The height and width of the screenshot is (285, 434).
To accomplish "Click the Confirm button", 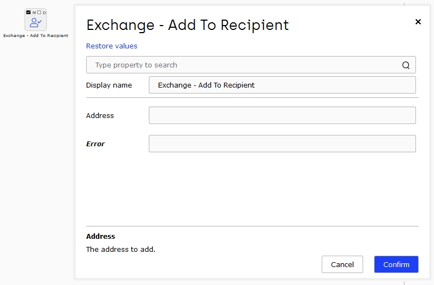I will tap(396, 264).
